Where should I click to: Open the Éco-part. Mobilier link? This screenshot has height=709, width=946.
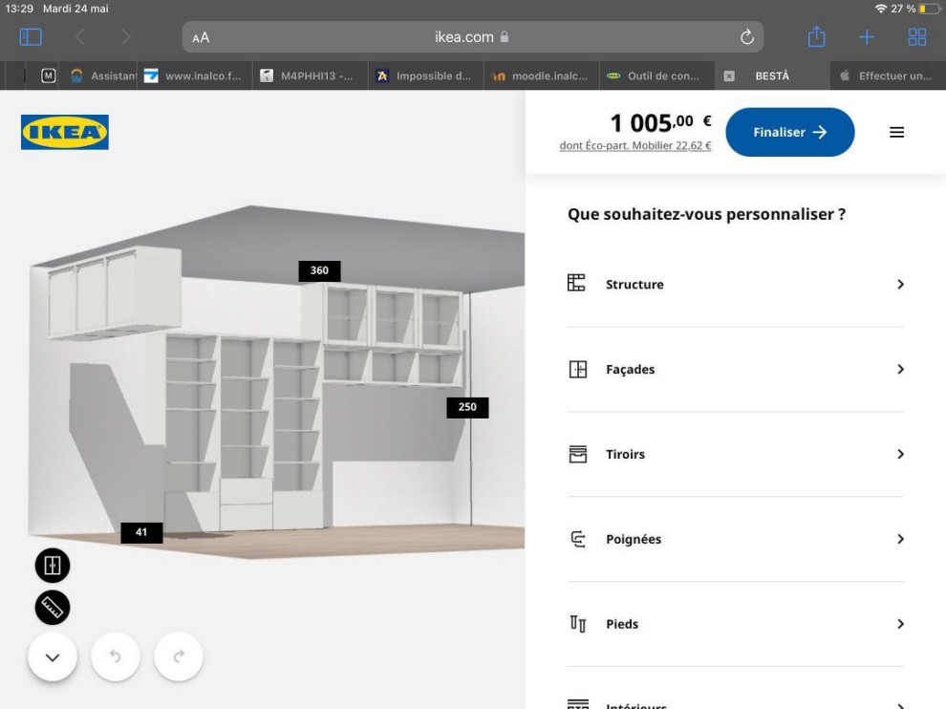pyautogui.click(x=635, y=145)
